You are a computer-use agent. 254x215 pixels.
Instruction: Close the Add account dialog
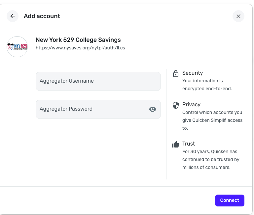point(238,16)
